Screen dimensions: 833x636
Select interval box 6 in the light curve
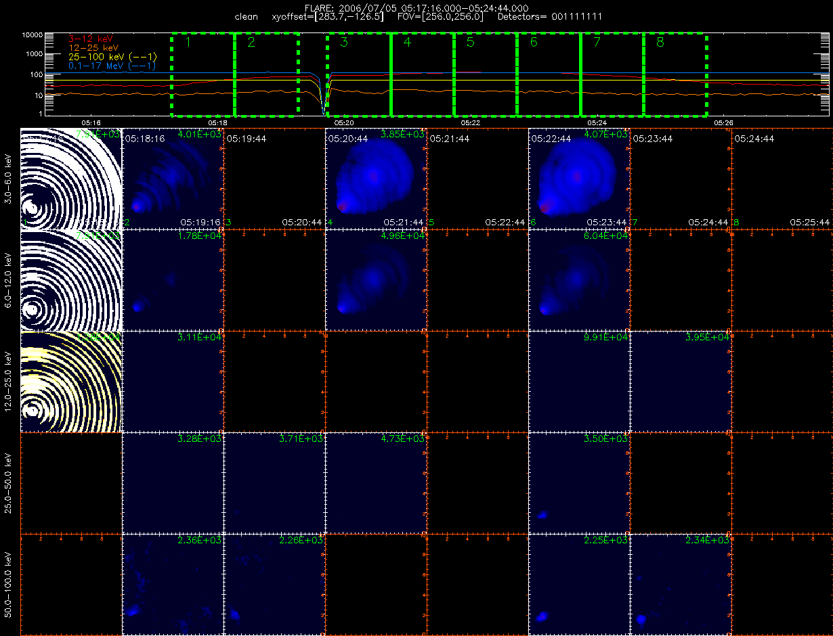[x=549, y=74]
